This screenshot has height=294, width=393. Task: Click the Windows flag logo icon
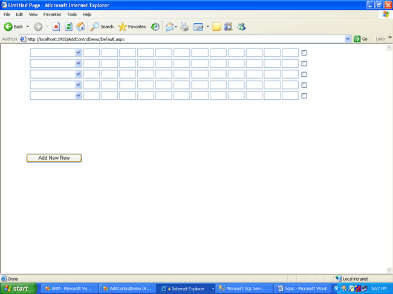(386, 15)
